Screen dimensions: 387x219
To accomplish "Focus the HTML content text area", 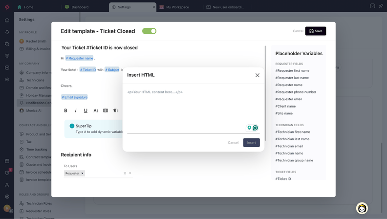I will point(193,110).
